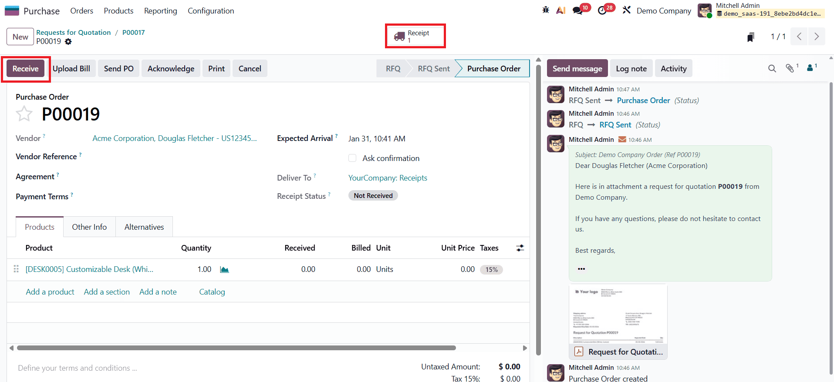This screenshot has width=834, height=382.
Task: Click the horizontal scrollbar below product lines
Action: [x=236, y=348]
